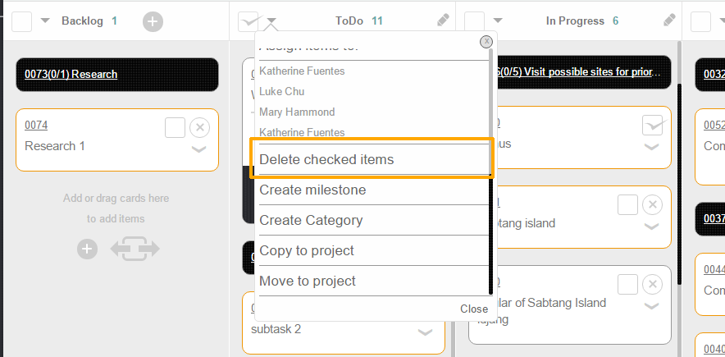Viewport: 725px width, 357px height.
Task: Close the popup menu with the X icon
Action: point(486,42)
